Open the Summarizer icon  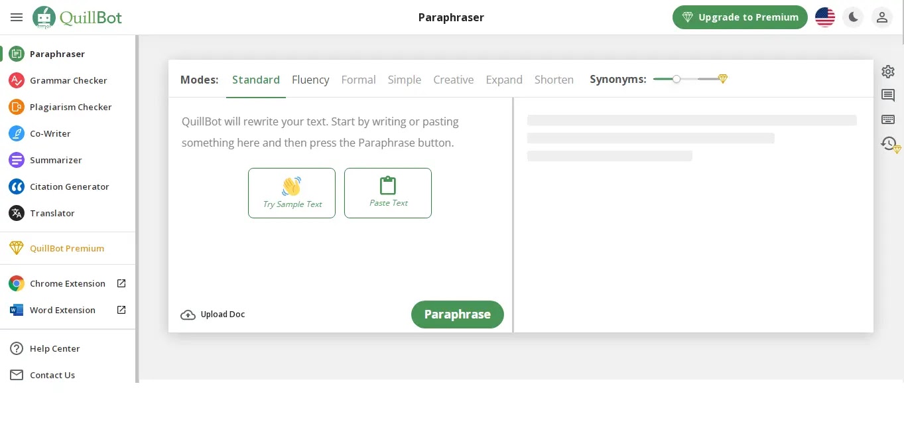coord(17,160)
